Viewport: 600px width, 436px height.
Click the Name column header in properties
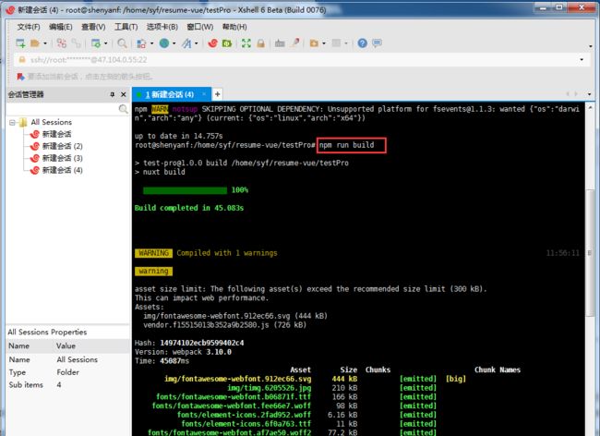pyautogui.click(x=19, y=345)
